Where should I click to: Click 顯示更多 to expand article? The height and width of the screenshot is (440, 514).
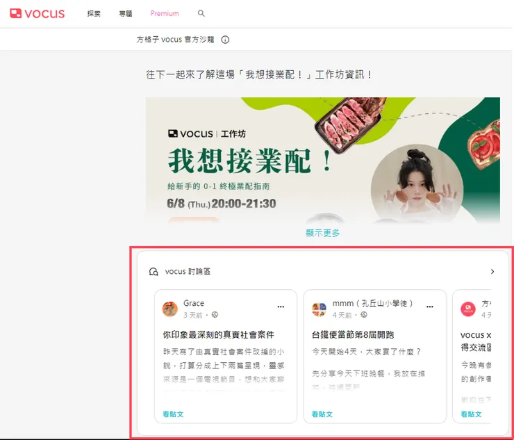pos(322,234)
